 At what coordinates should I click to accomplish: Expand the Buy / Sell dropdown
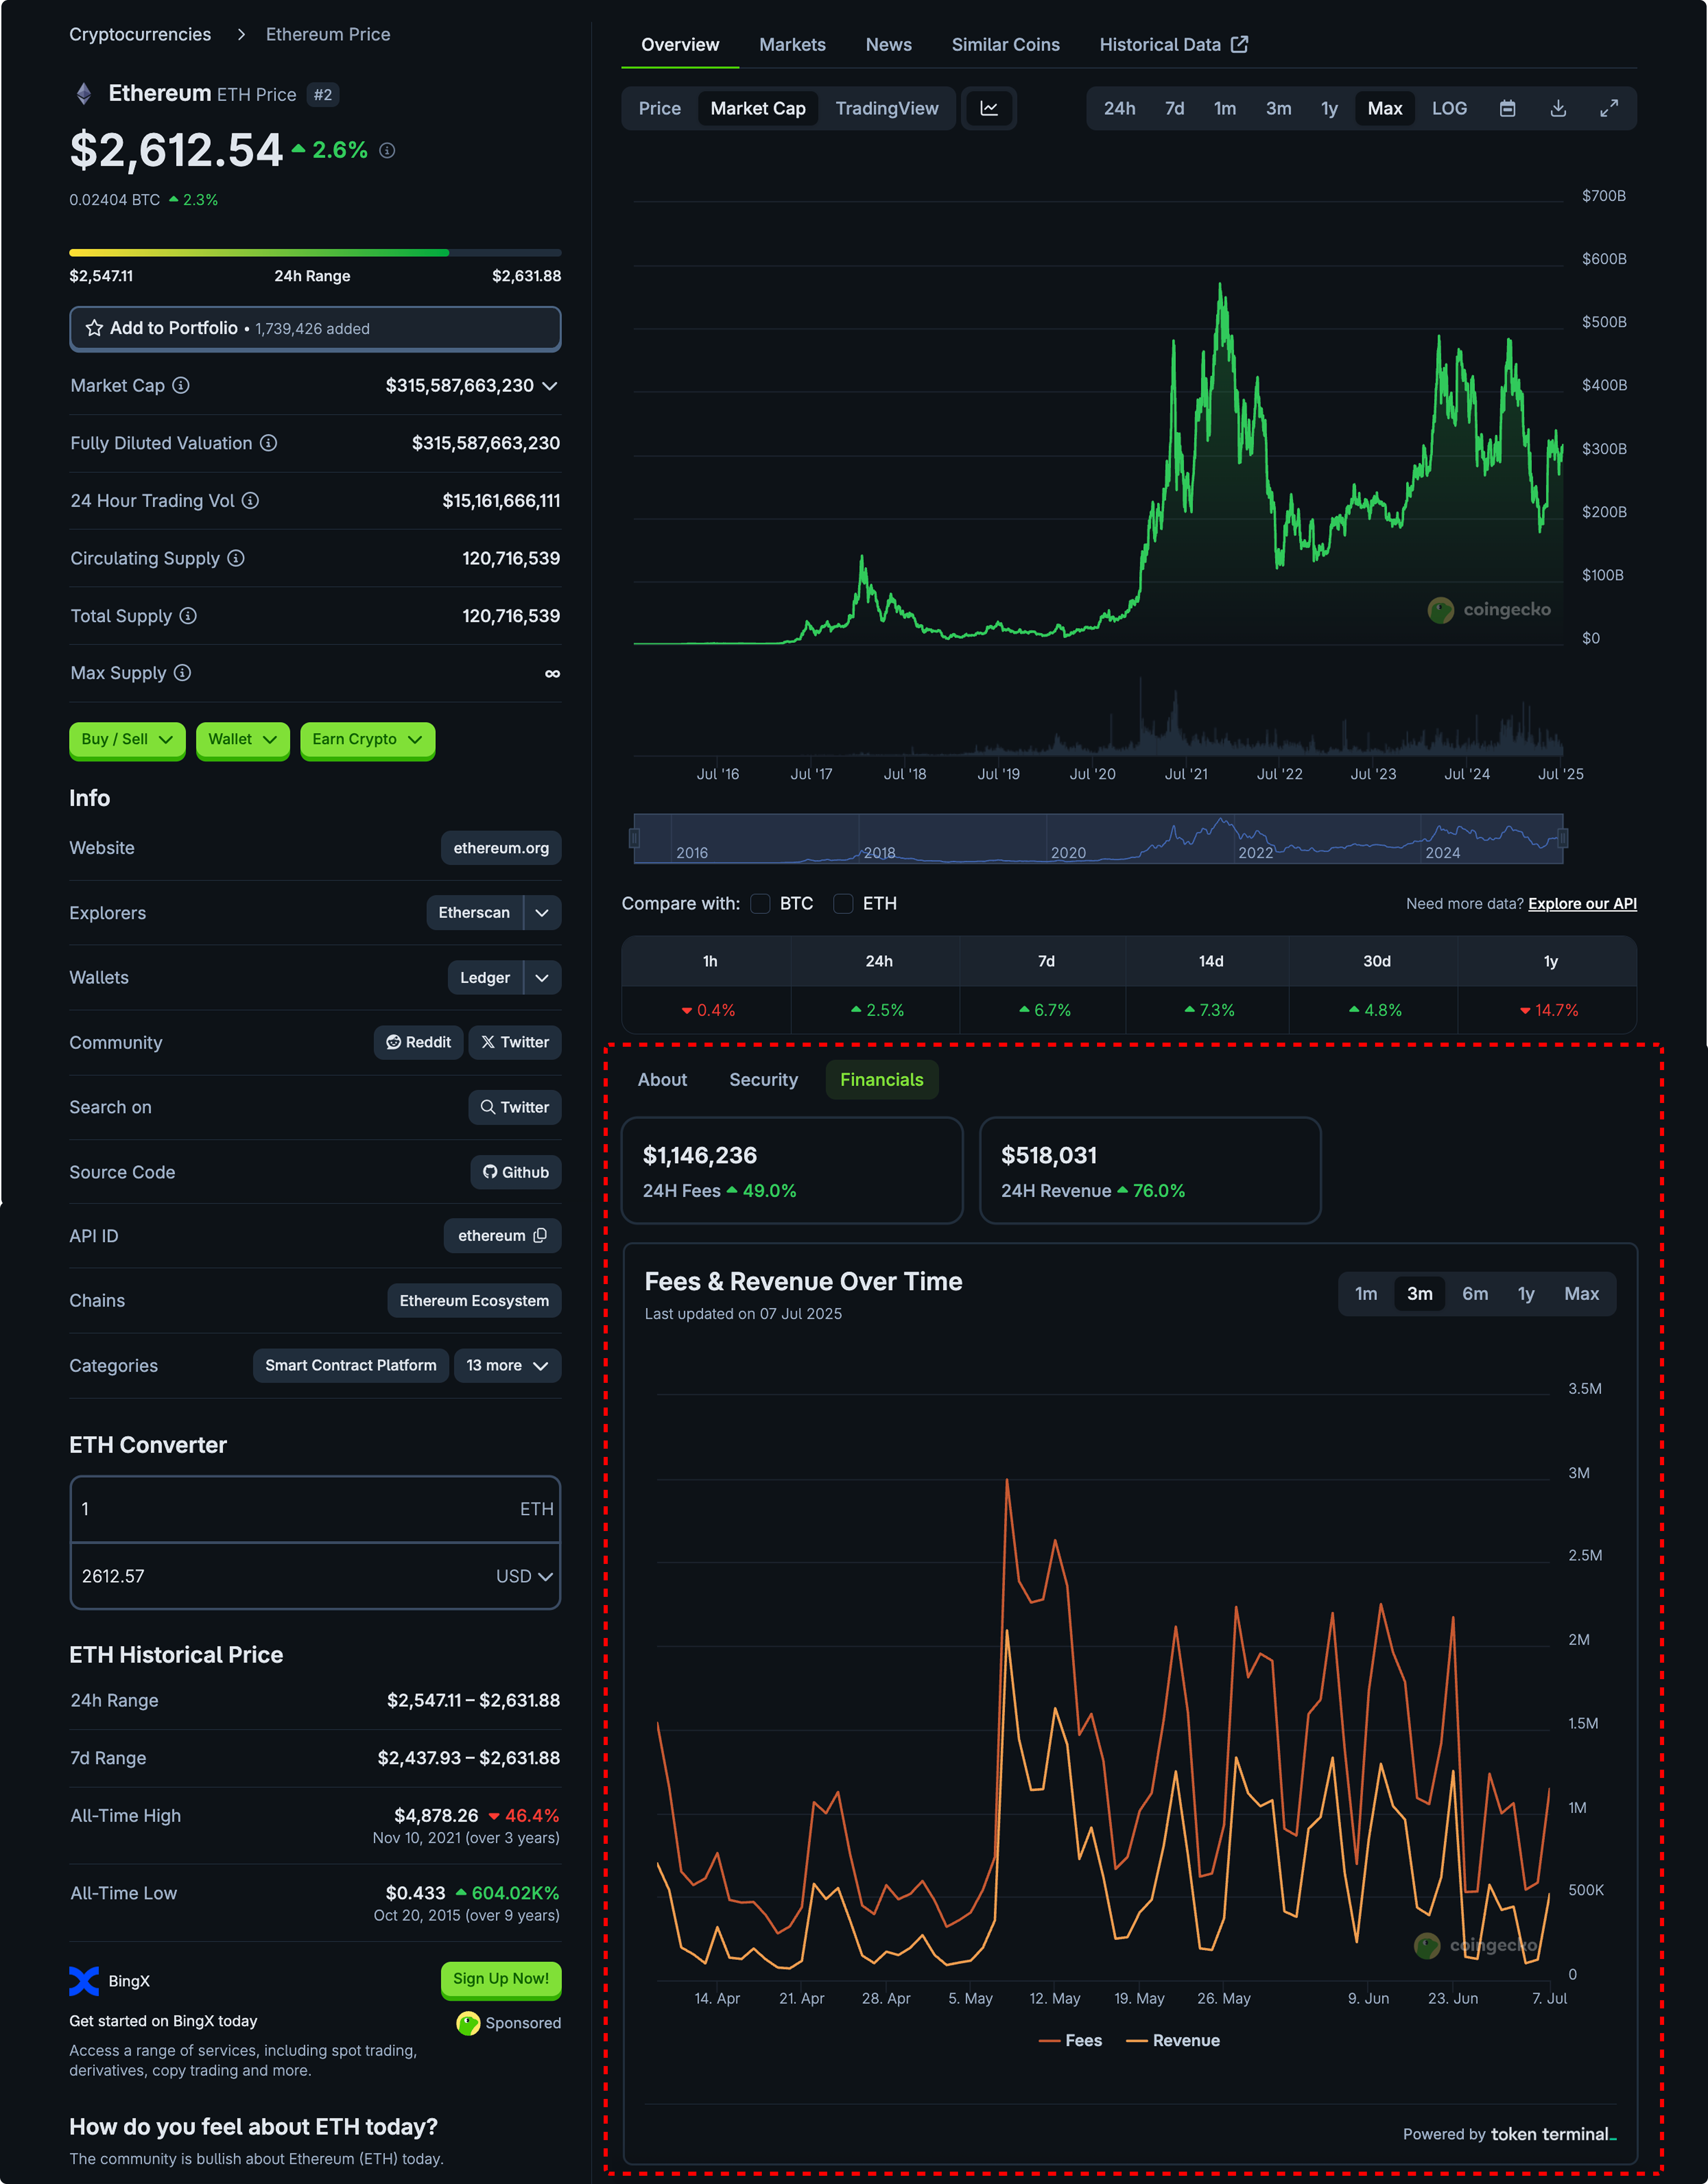[x=127, y=739]
